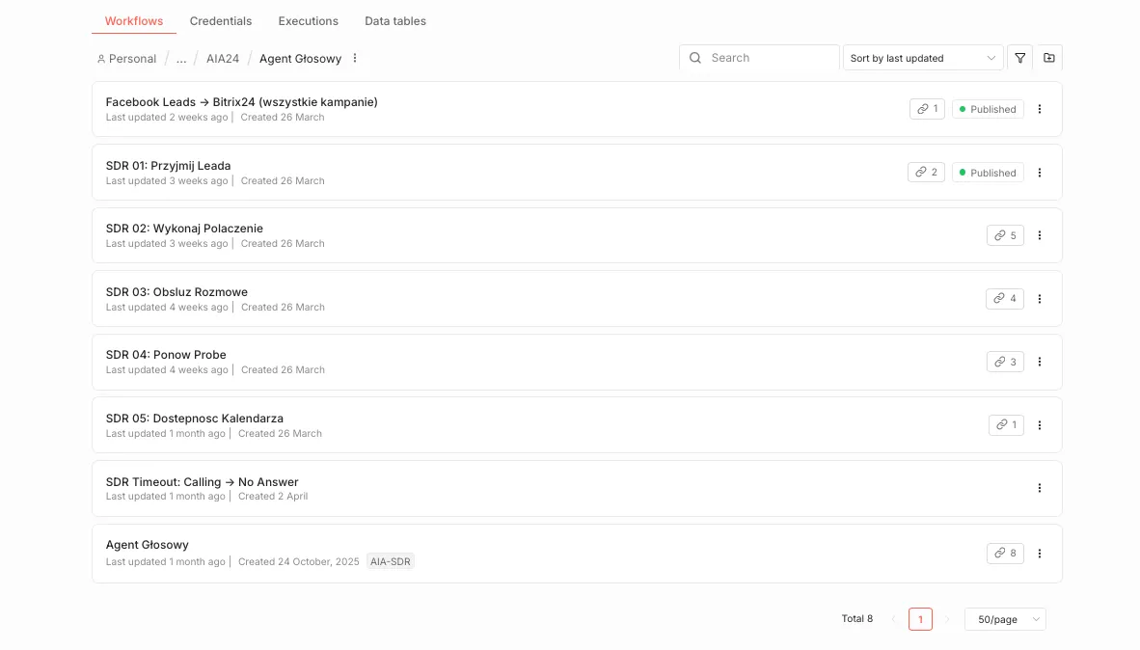Expand the Sort by last updated dropdown
The image size is (1140, 650).
(x=923, y=58)
